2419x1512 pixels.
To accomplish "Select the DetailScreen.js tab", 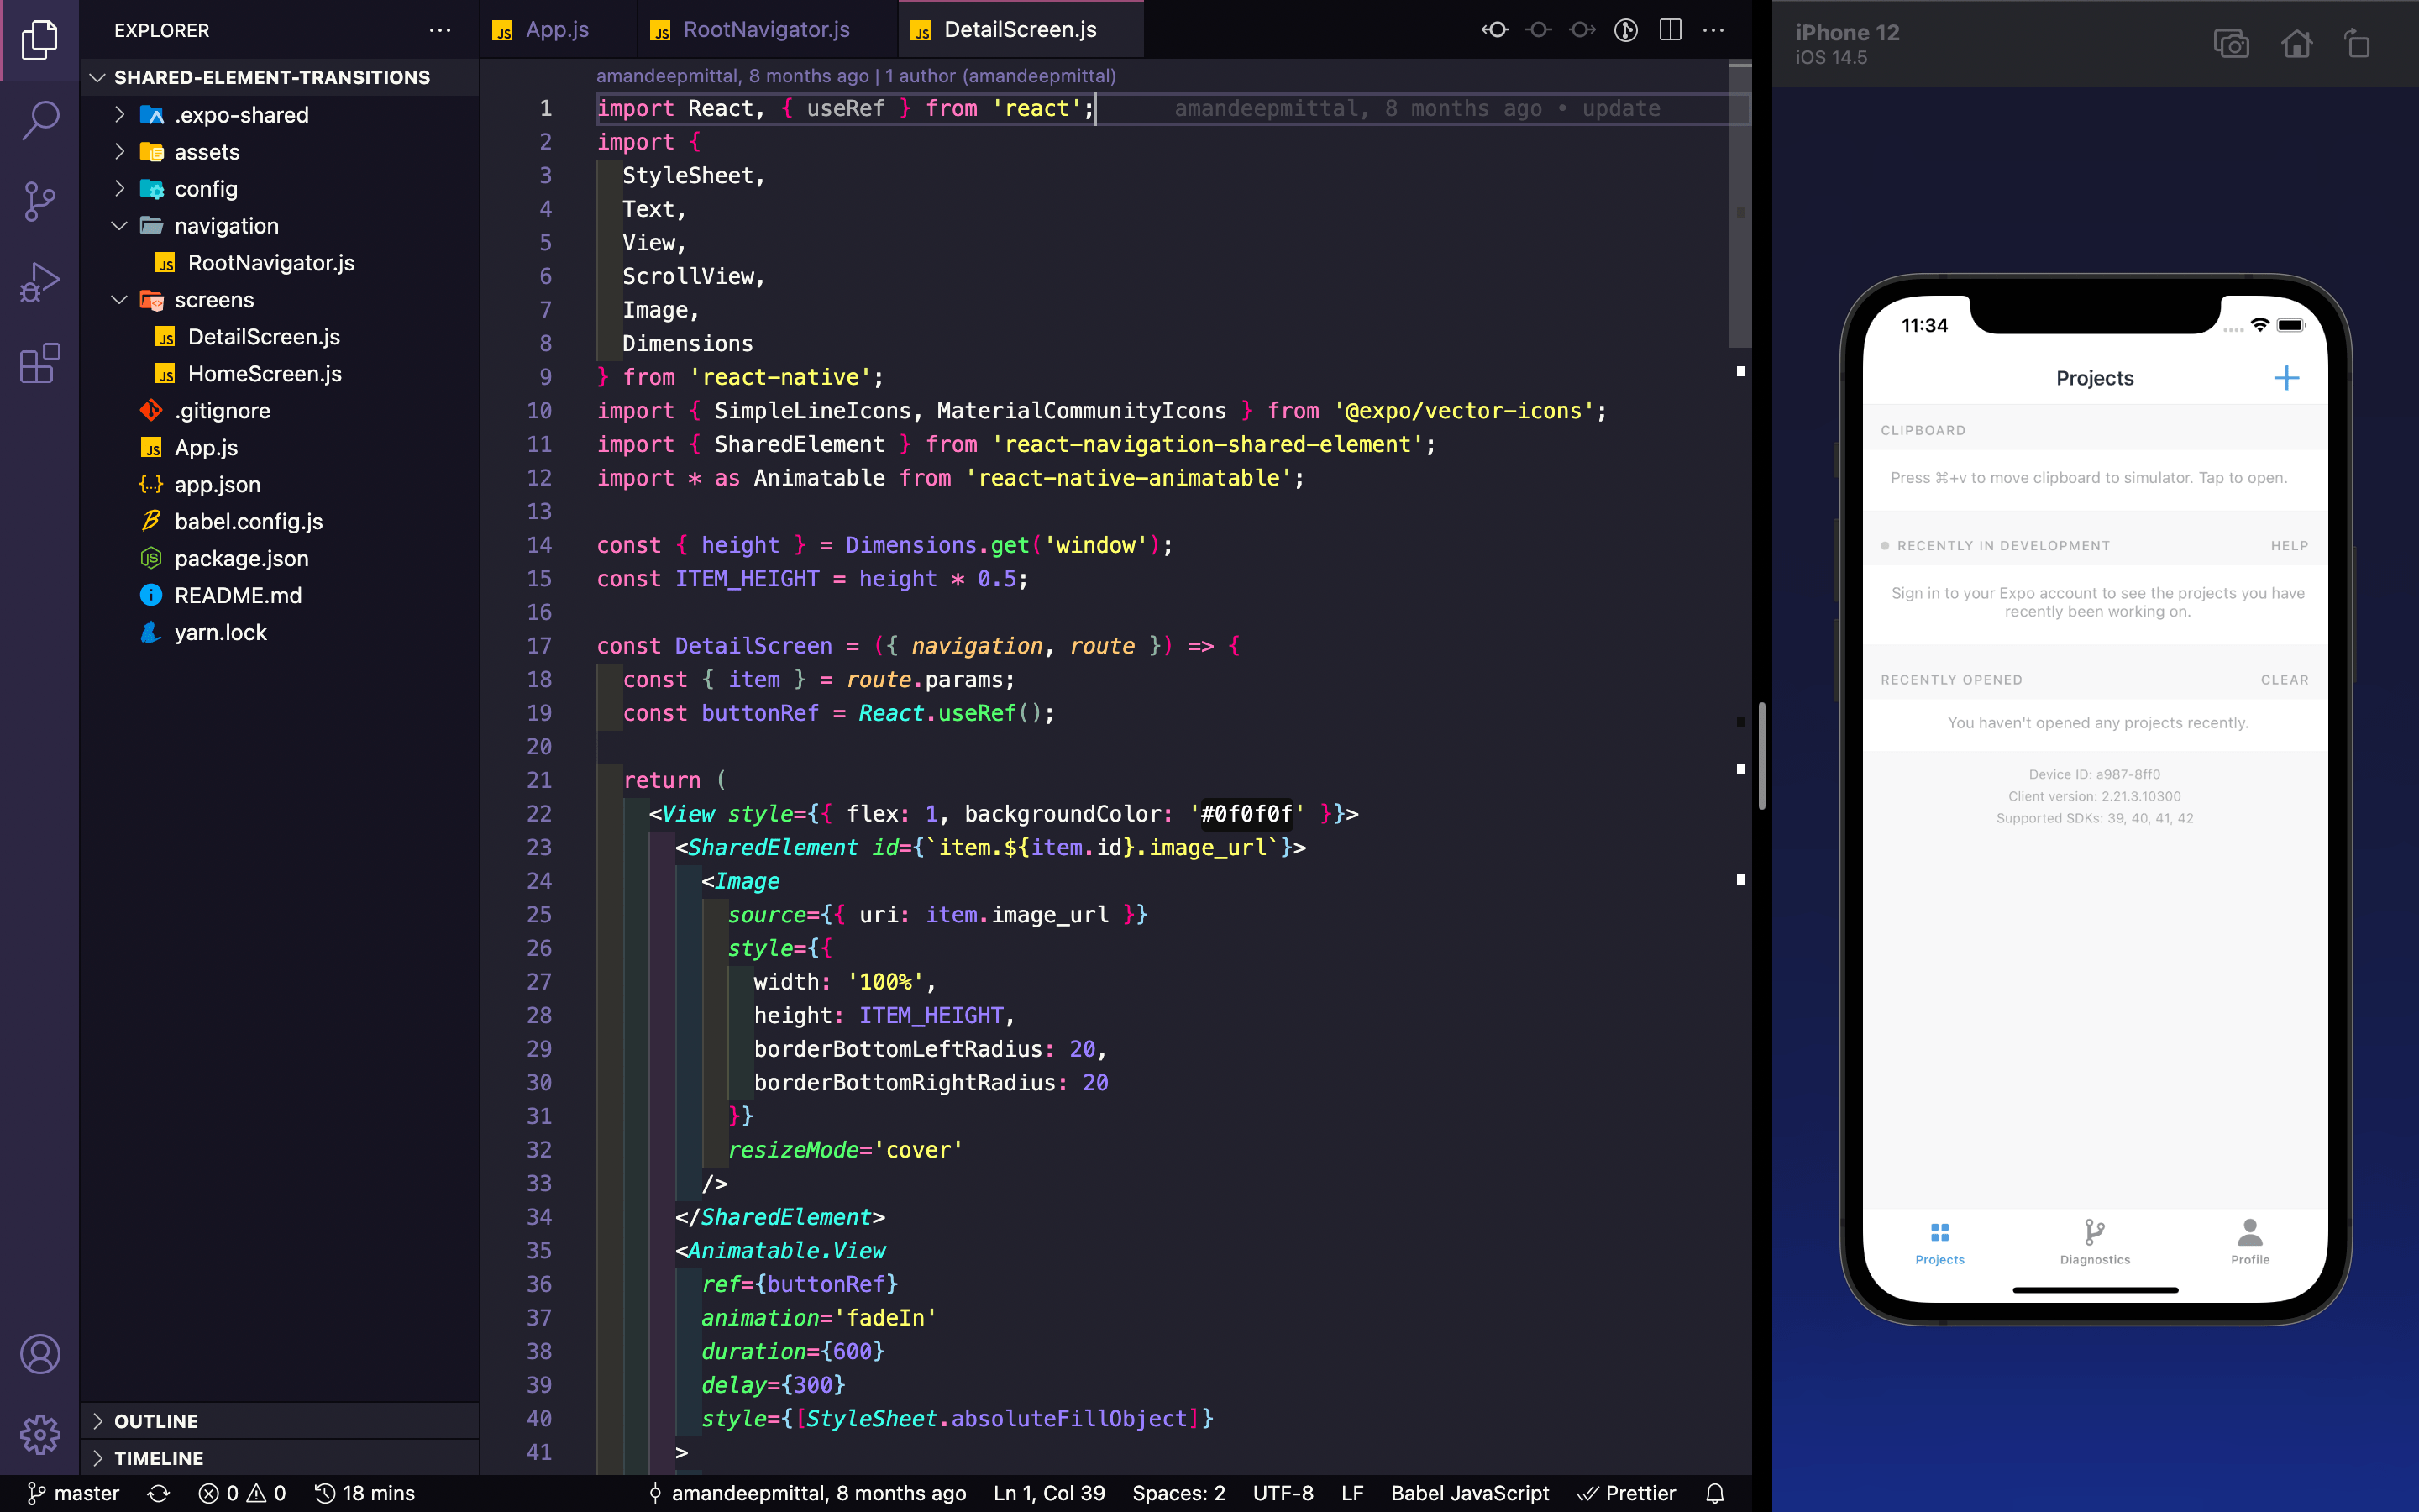I will [x=1021, y=29].
